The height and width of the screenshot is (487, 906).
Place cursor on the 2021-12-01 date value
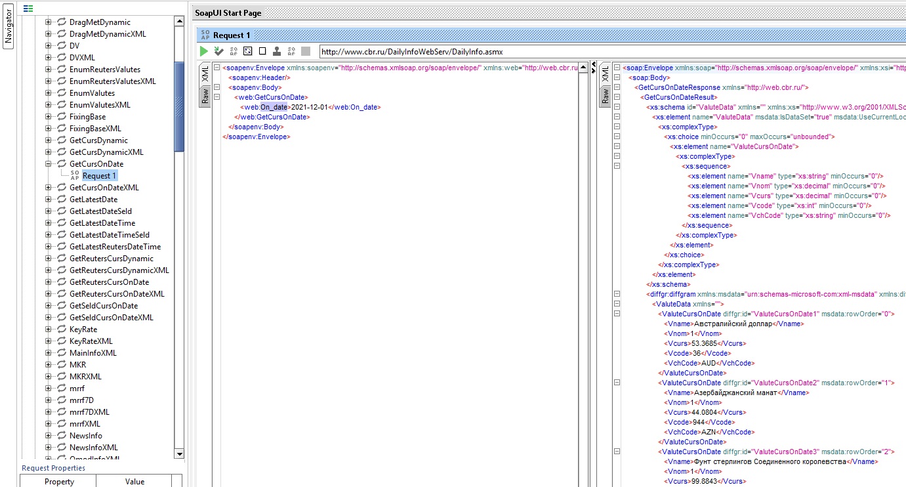coord(310,107)
